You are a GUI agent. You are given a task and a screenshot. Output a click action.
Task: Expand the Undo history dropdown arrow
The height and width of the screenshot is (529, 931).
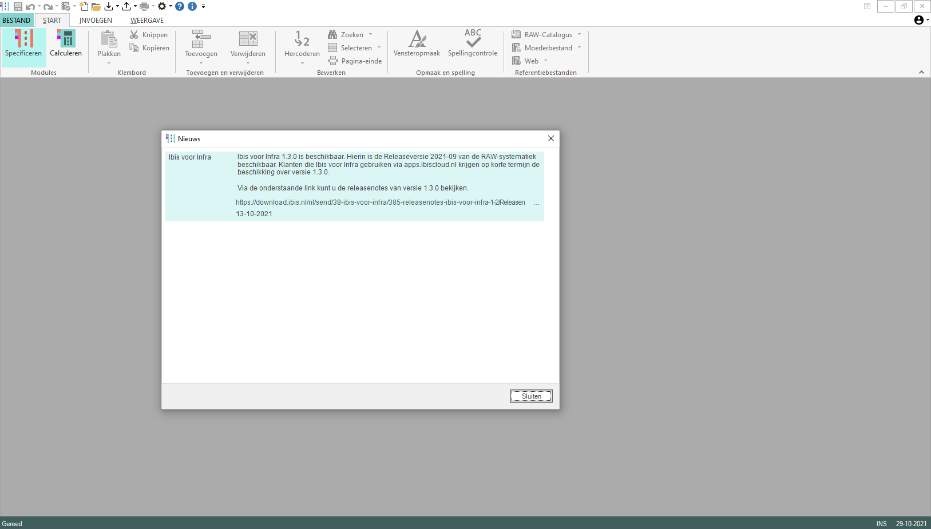click(x=39, y=6)
